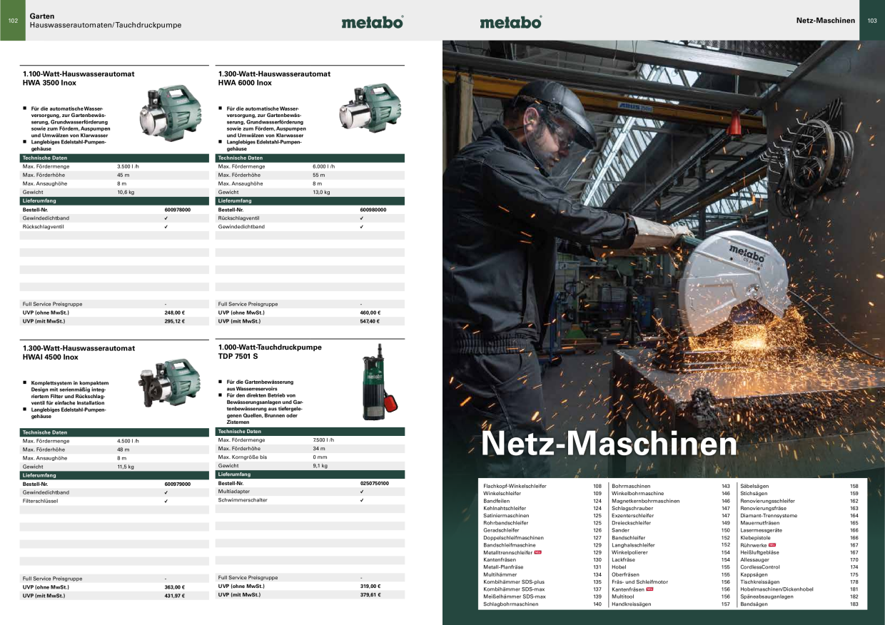Open index entry Tischkreissägen
Screen dimensions: 885x625
click(760, 582)
